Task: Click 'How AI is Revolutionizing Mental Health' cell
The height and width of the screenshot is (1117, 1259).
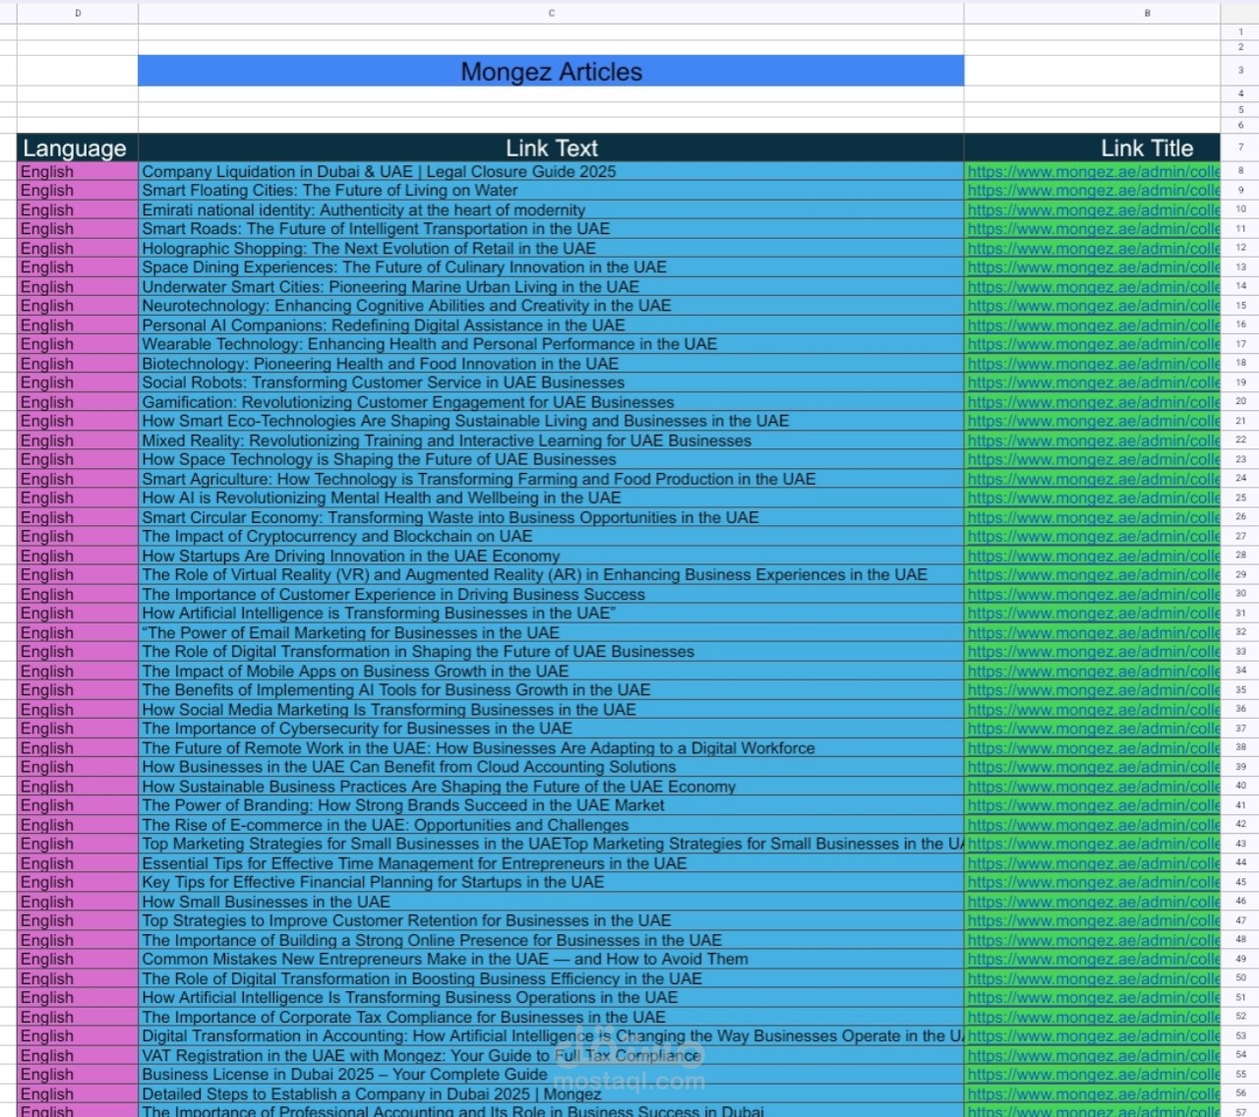Action: 551,498
